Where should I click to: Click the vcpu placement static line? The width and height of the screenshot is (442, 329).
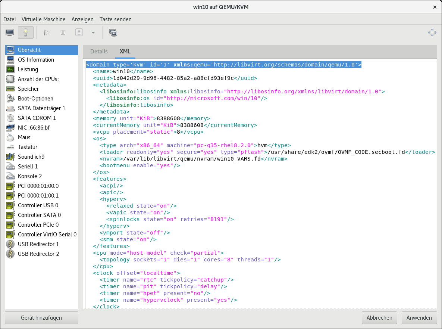point(148,132)
